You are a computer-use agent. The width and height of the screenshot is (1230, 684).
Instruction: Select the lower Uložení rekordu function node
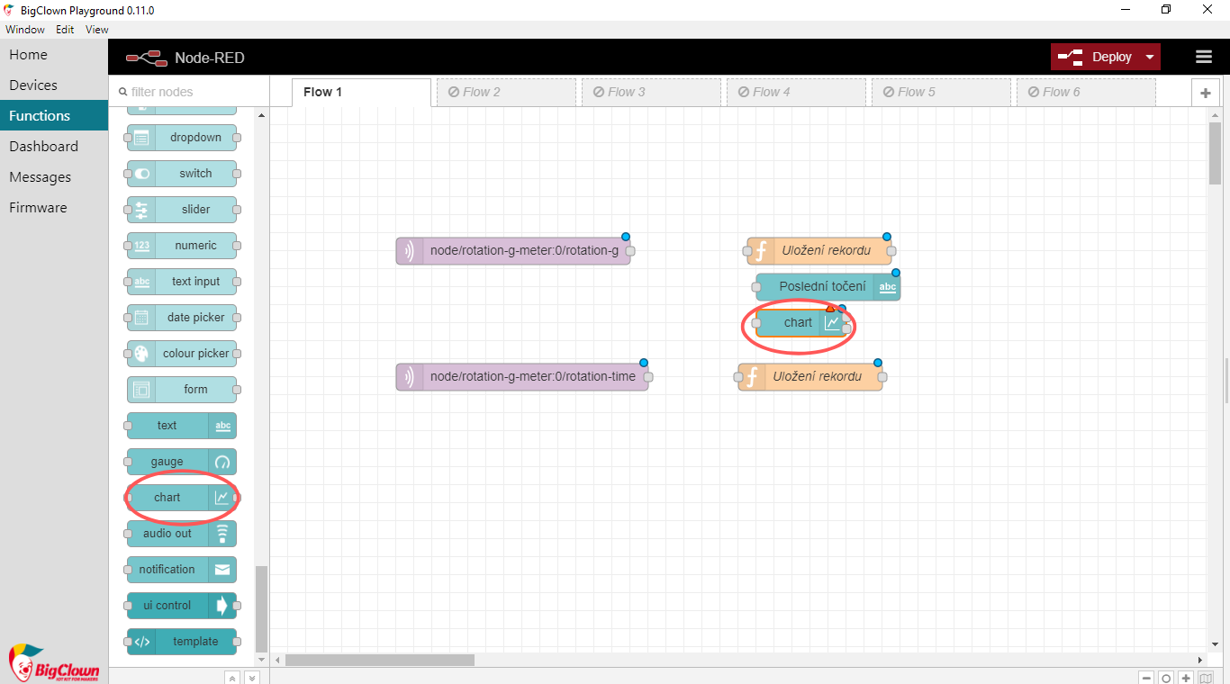[x=810, y=377]
